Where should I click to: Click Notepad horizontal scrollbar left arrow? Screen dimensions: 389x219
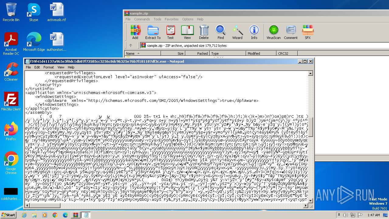tap(27, 206)
